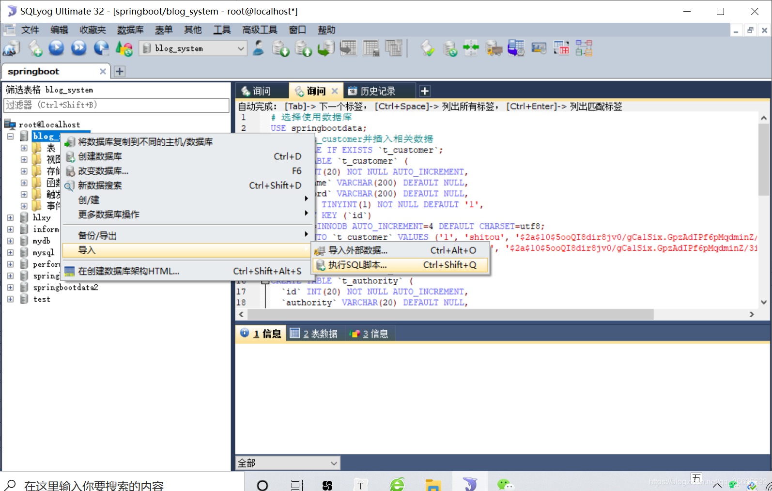Open the 文件 menu

[30, 30]
